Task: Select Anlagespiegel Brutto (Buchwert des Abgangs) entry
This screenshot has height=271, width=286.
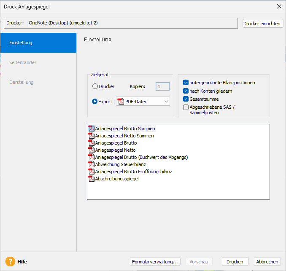Action: coord(141,157)
